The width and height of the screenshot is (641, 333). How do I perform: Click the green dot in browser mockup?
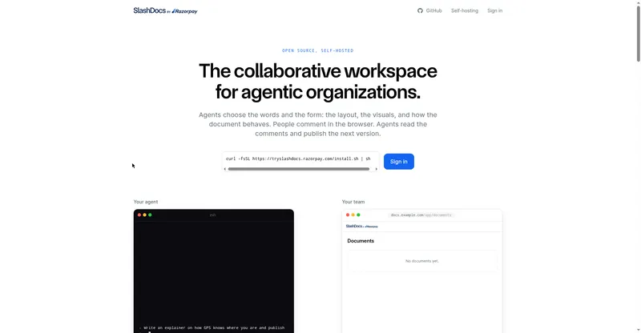coord(358,215)
